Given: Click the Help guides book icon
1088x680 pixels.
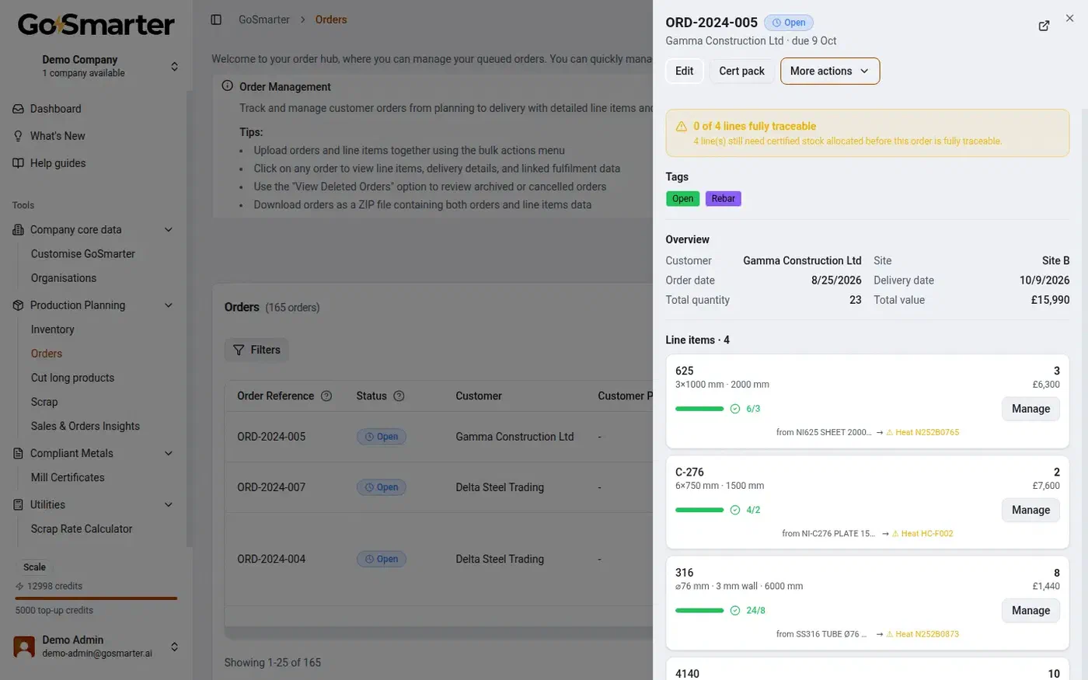Looking at the screenshot, I should pos(19,163).
